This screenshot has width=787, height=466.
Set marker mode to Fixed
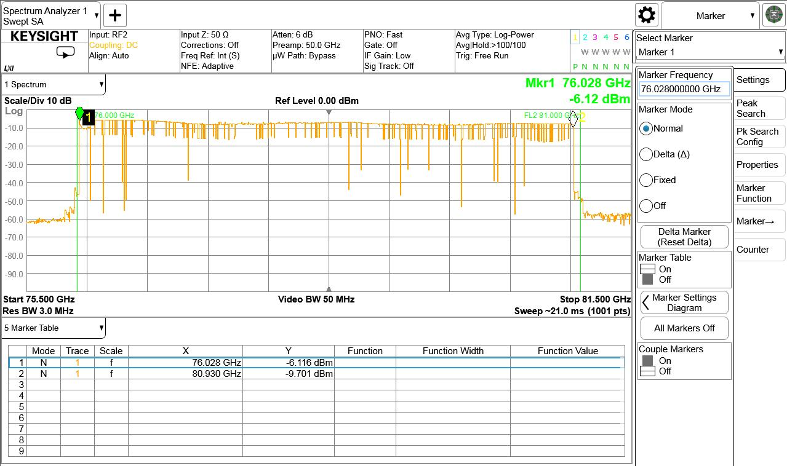[x=646, y=180]
